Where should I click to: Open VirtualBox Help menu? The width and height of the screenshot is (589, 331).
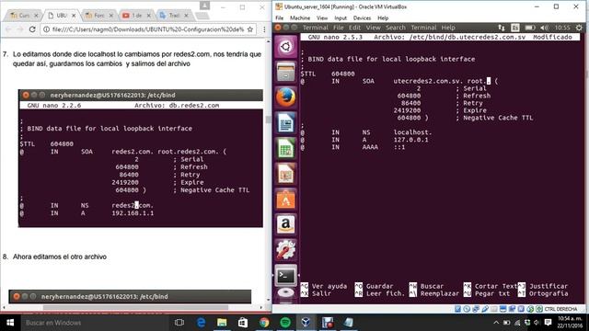tap(383, 18)
